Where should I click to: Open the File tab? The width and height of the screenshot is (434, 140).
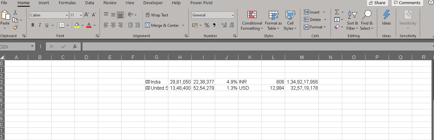pyautogui.click(x=4, y=3)
